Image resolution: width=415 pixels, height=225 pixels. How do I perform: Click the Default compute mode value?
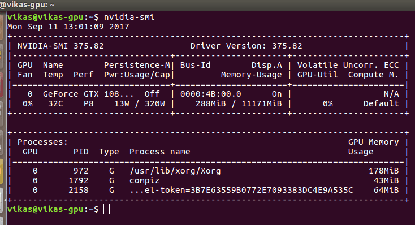pos(381,103)
